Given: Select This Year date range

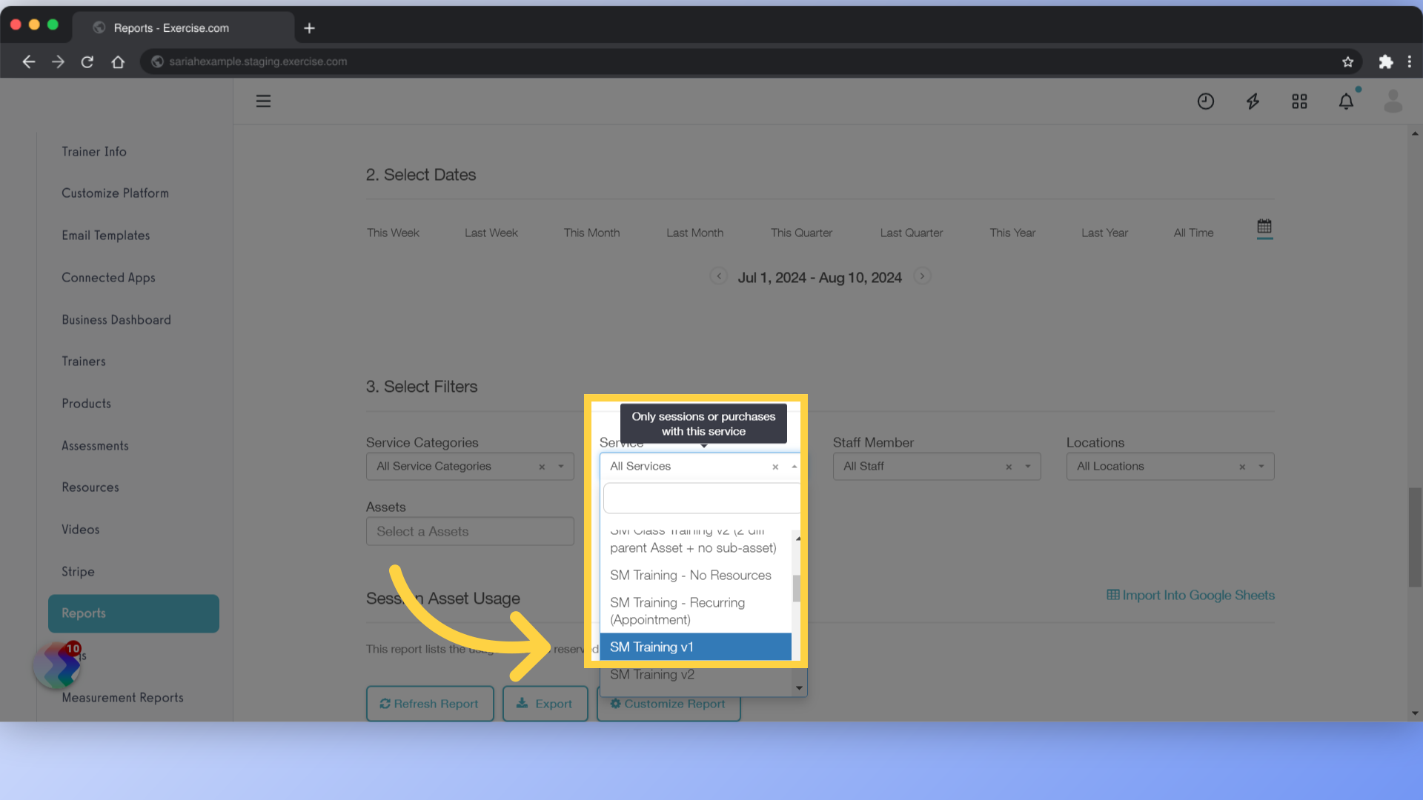Looking at the screenshot, I should click(x=1012, y=233).
